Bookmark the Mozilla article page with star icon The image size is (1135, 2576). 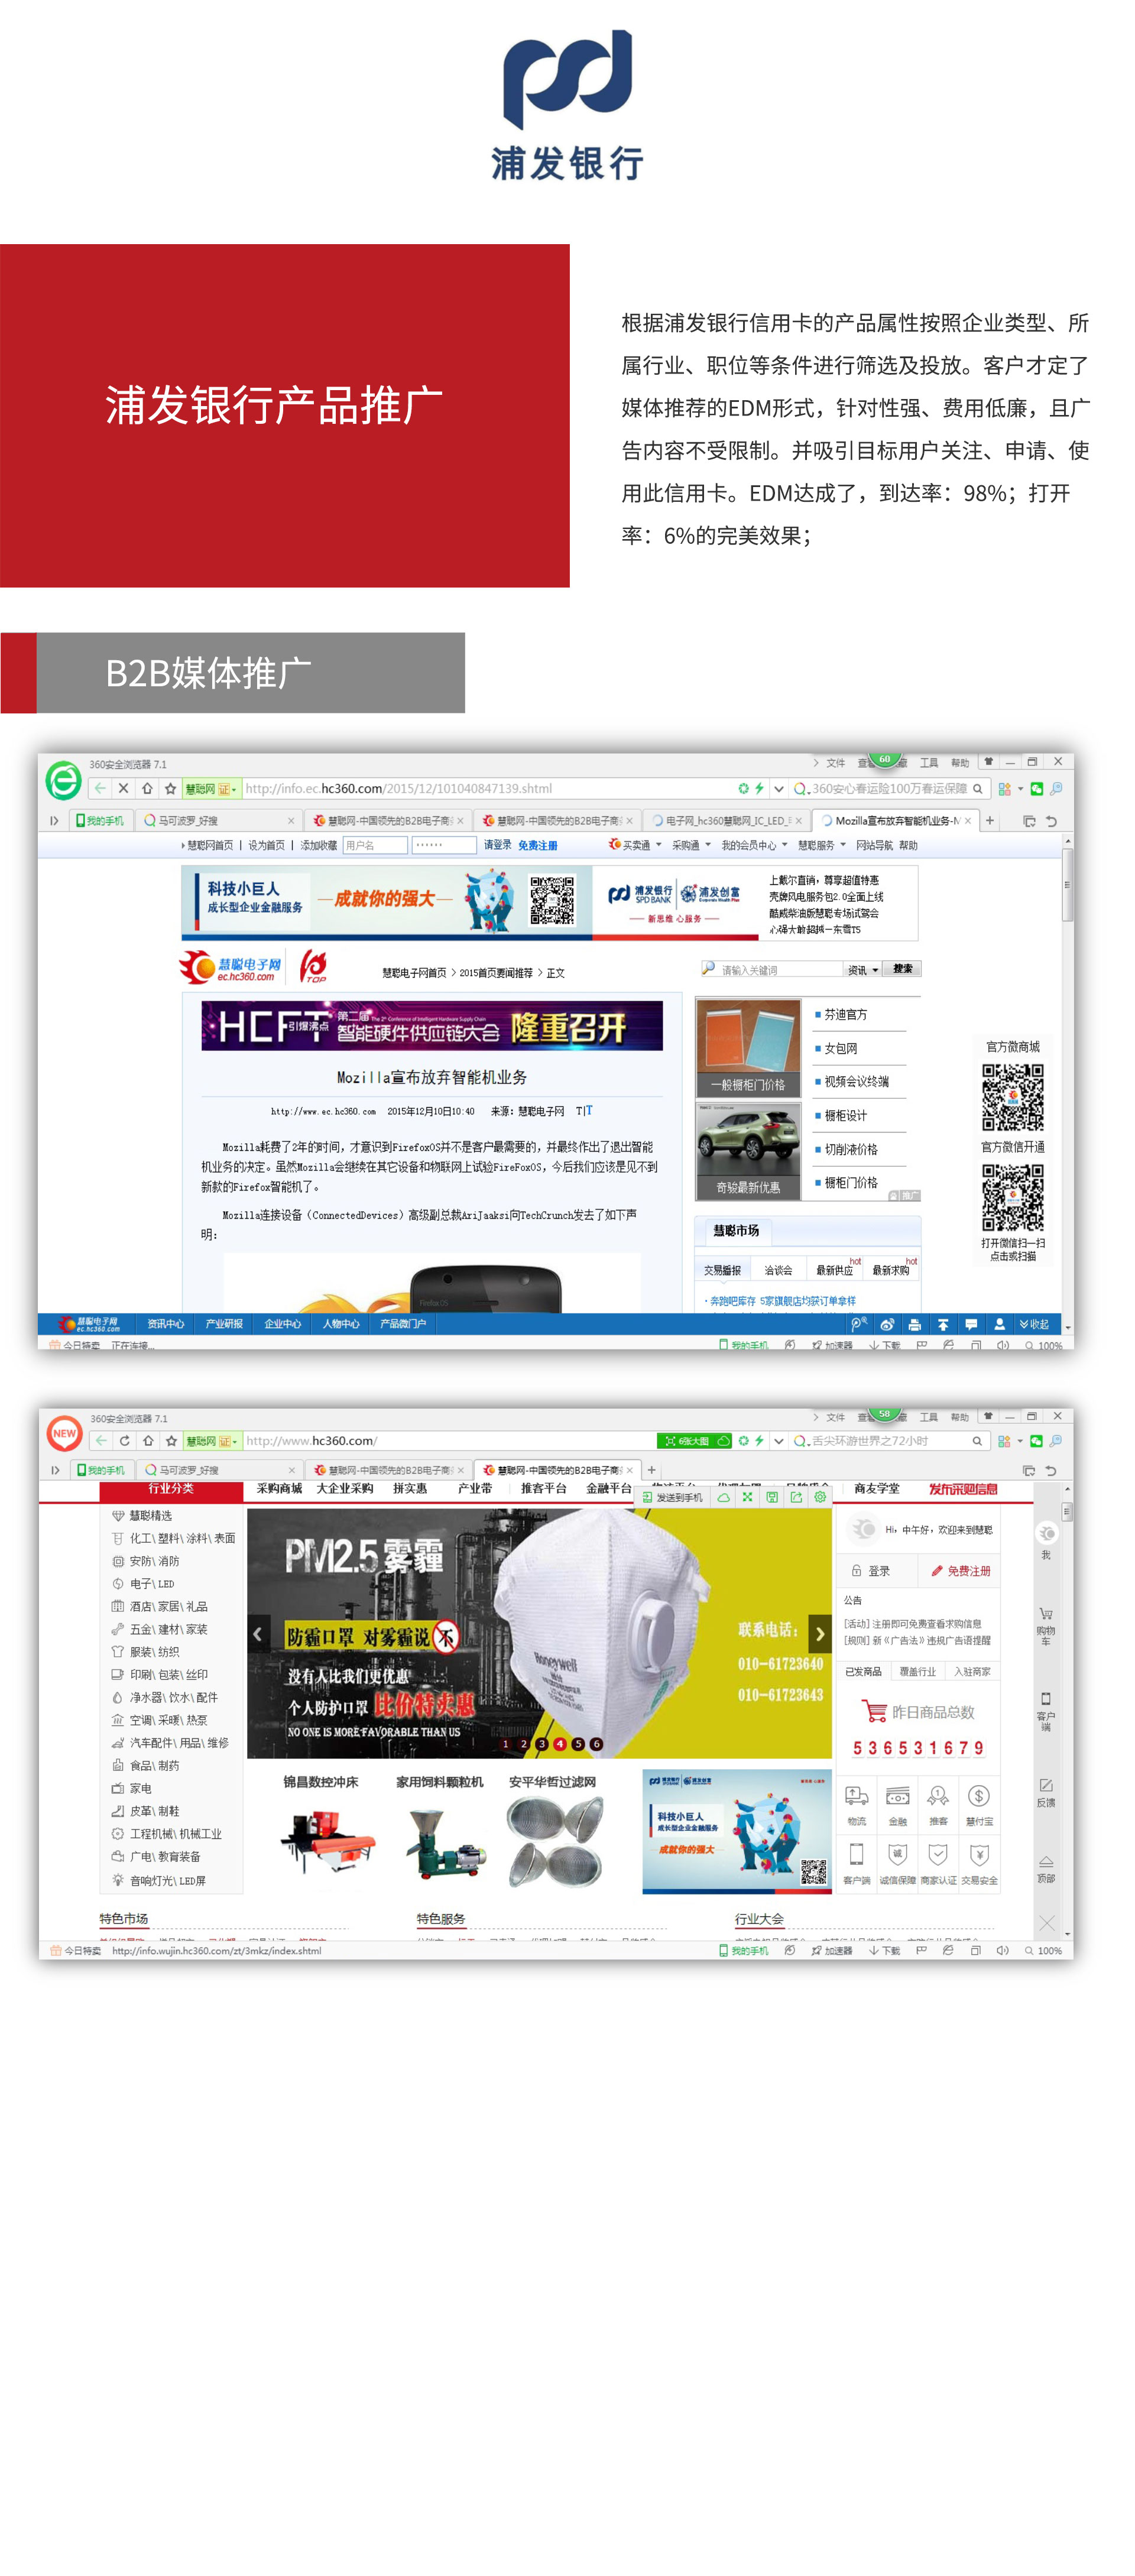tap(170, 788)
